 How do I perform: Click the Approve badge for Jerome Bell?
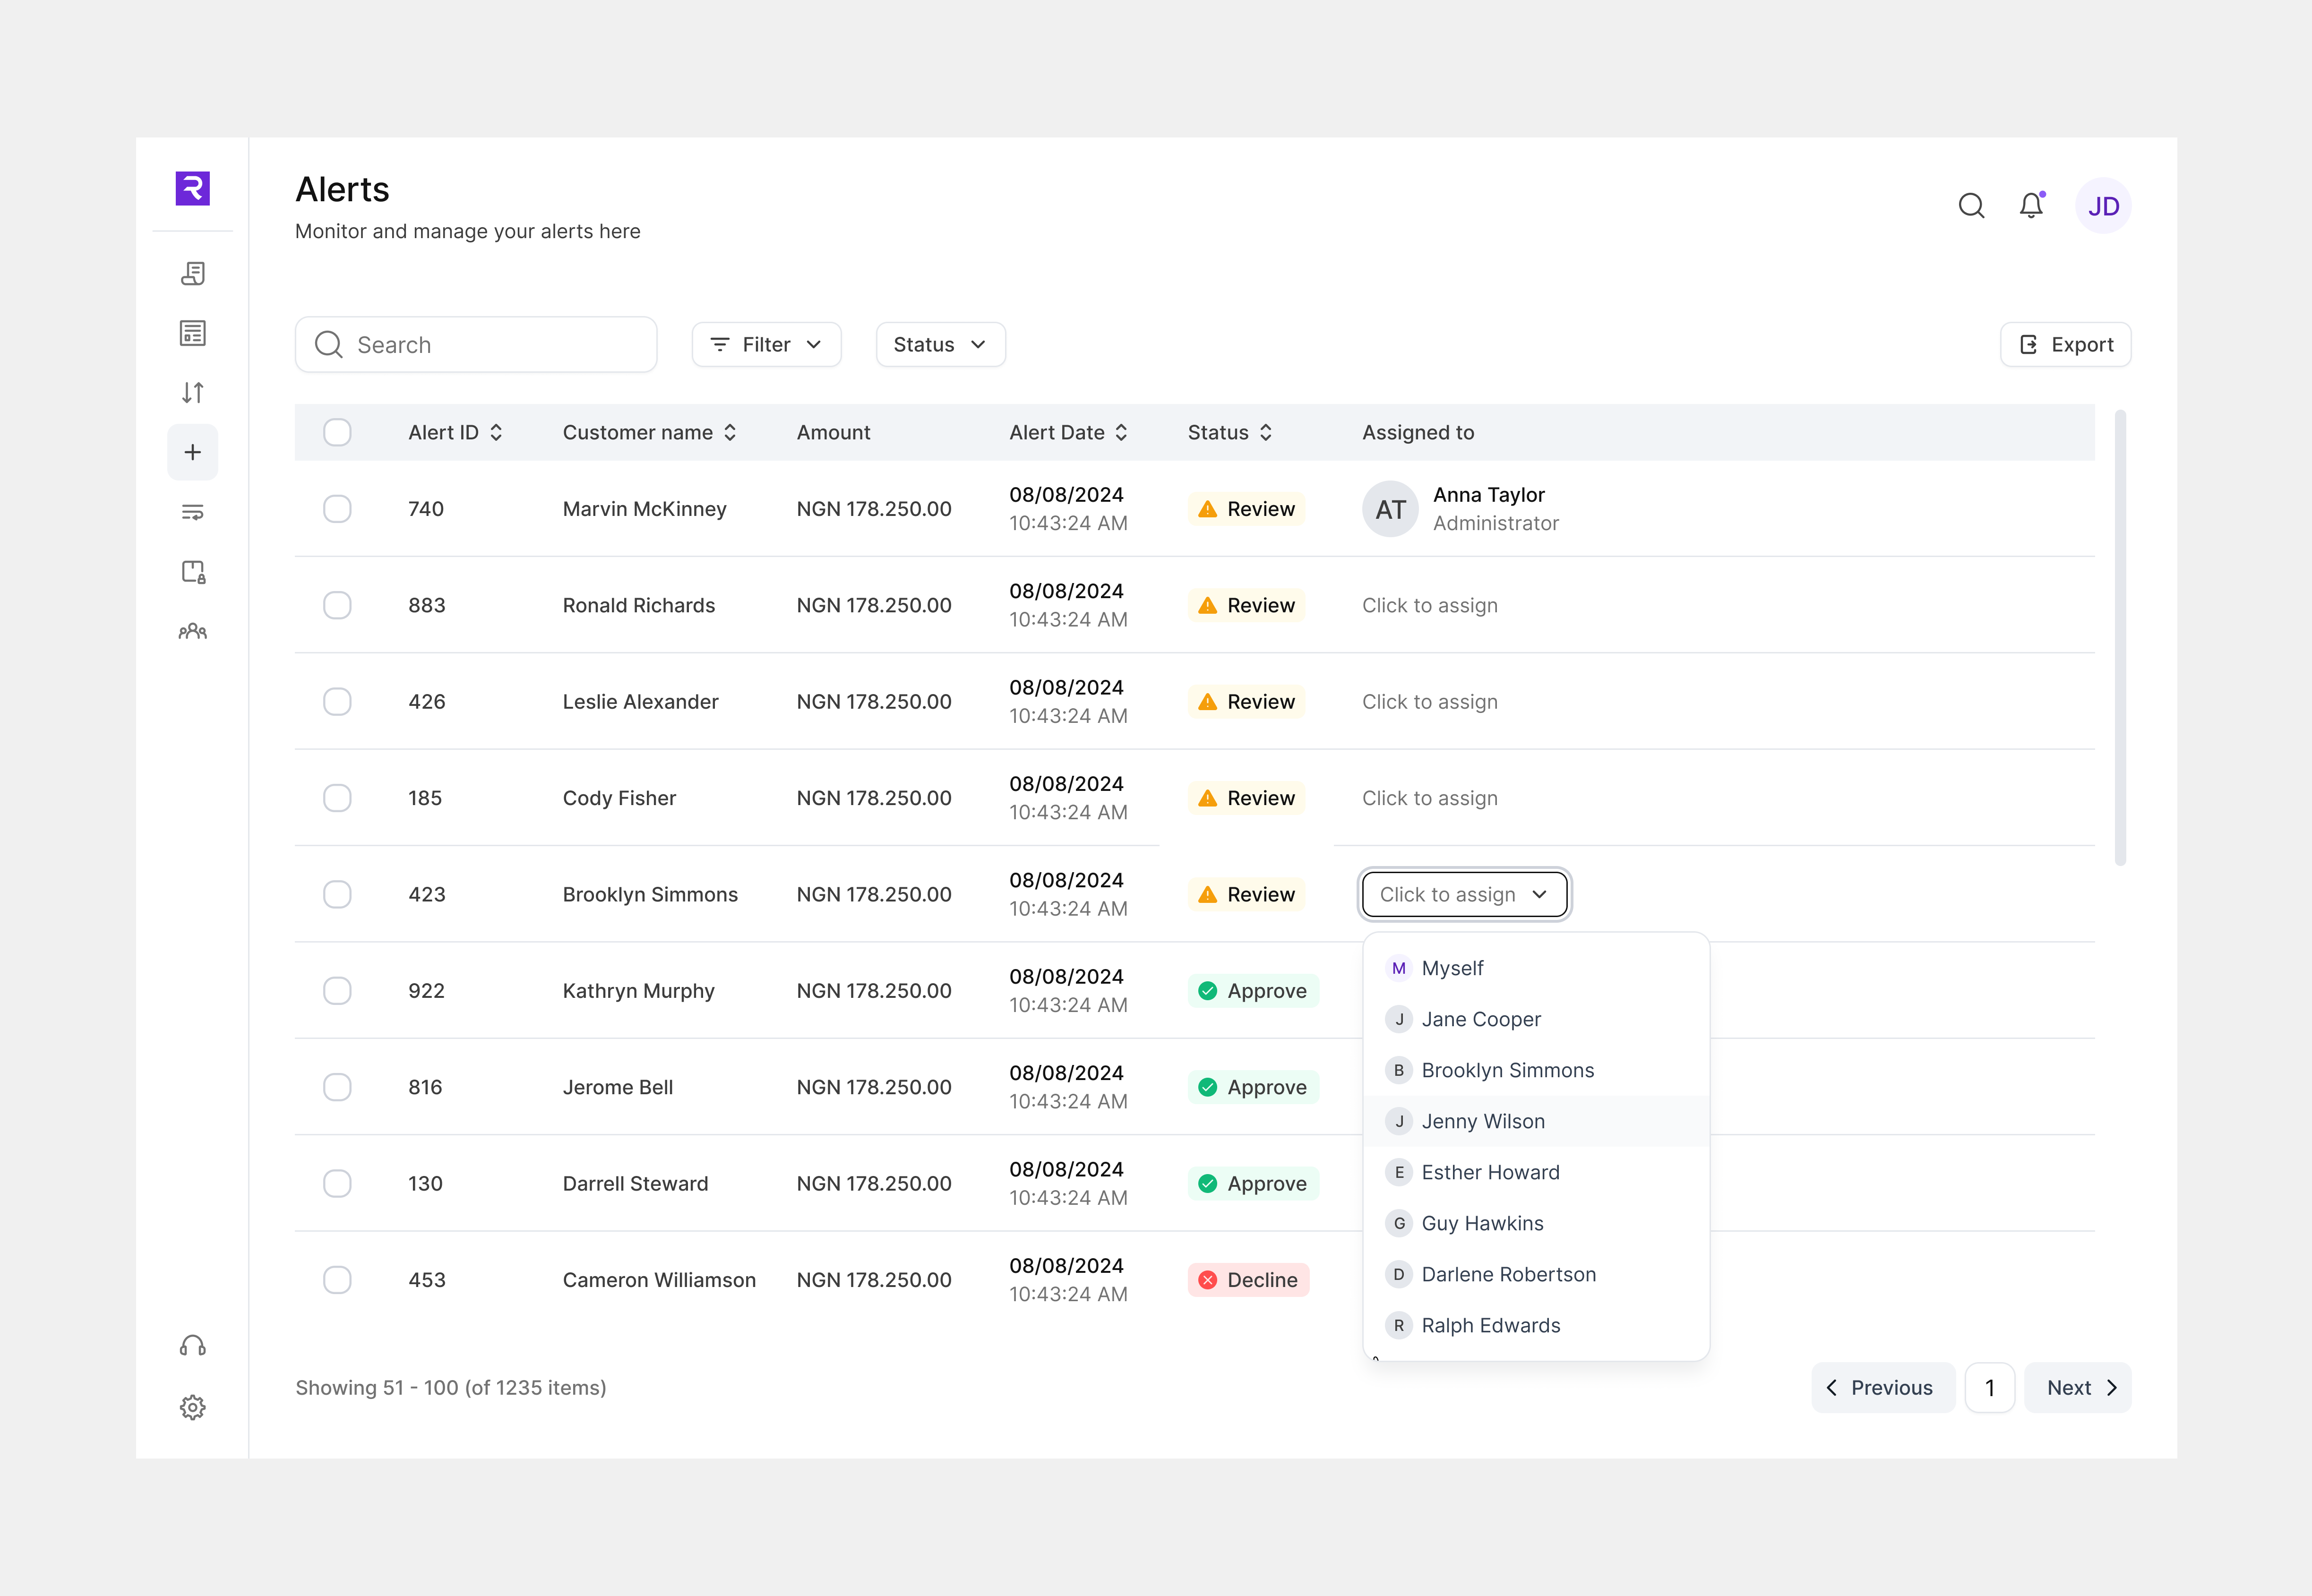pyautogui.click(x=1253, y=1087)
